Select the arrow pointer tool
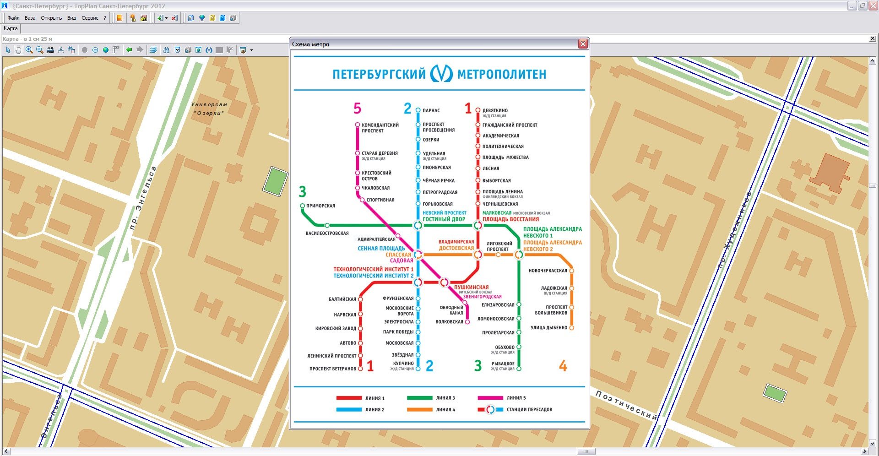The height and width of the screenshot is (456, 879). pyautogui.click(x=8, y=50)
